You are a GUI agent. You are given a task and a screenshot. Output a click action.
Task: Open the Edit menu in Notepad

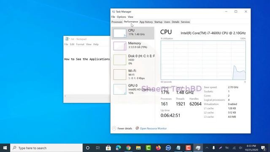[72, 44]
